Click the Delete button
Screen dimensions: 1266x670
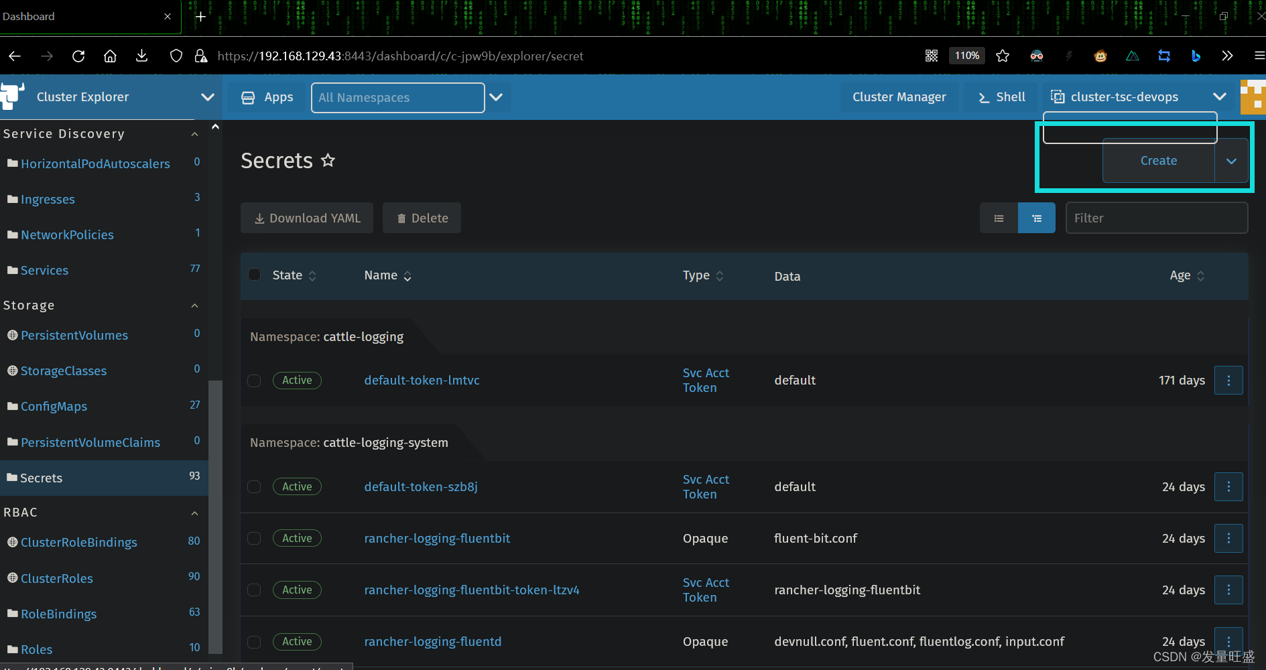click(422, 218)
